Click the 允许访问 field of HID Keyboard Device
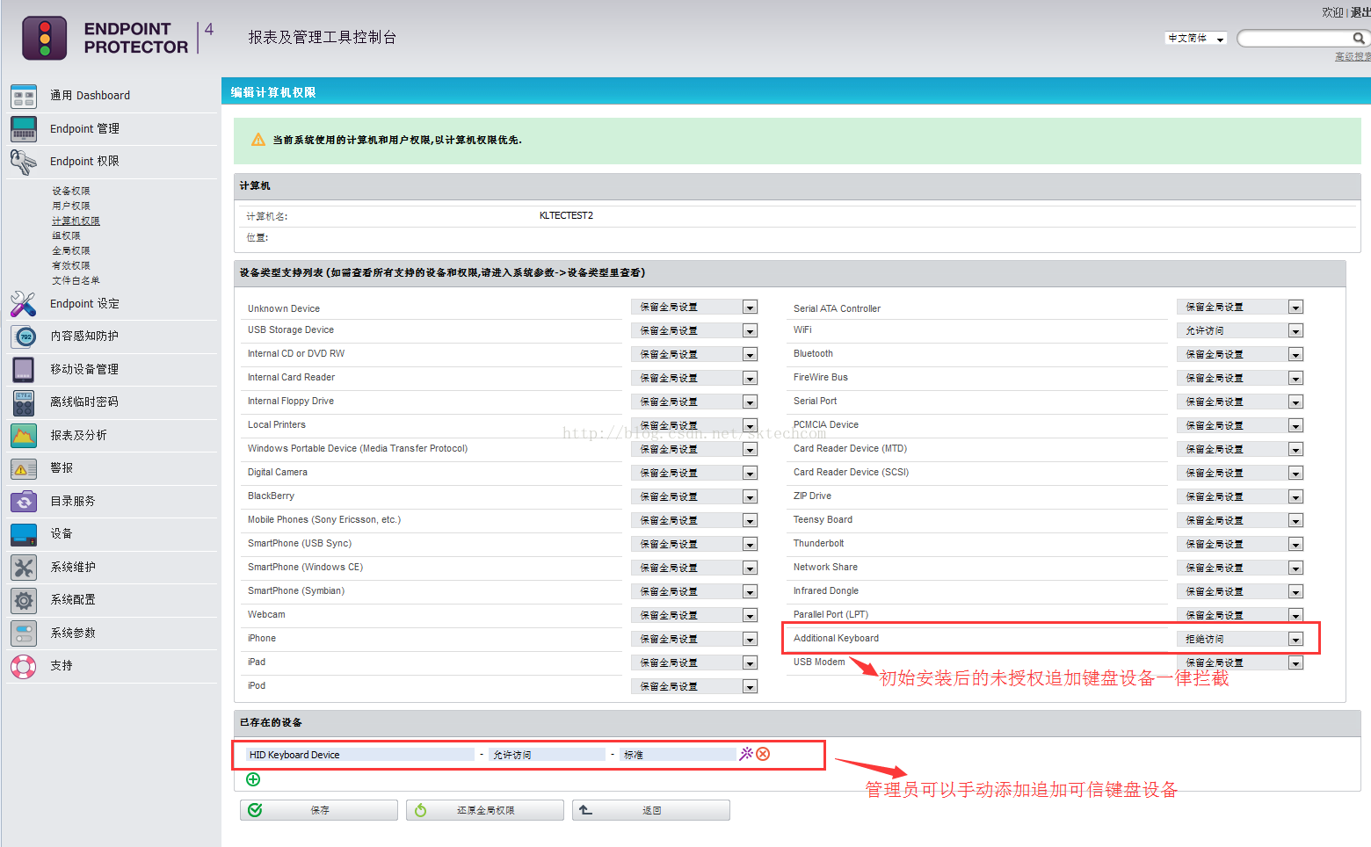The width and height of the screenshot is (1371, 847). click(x=548, y=755)
